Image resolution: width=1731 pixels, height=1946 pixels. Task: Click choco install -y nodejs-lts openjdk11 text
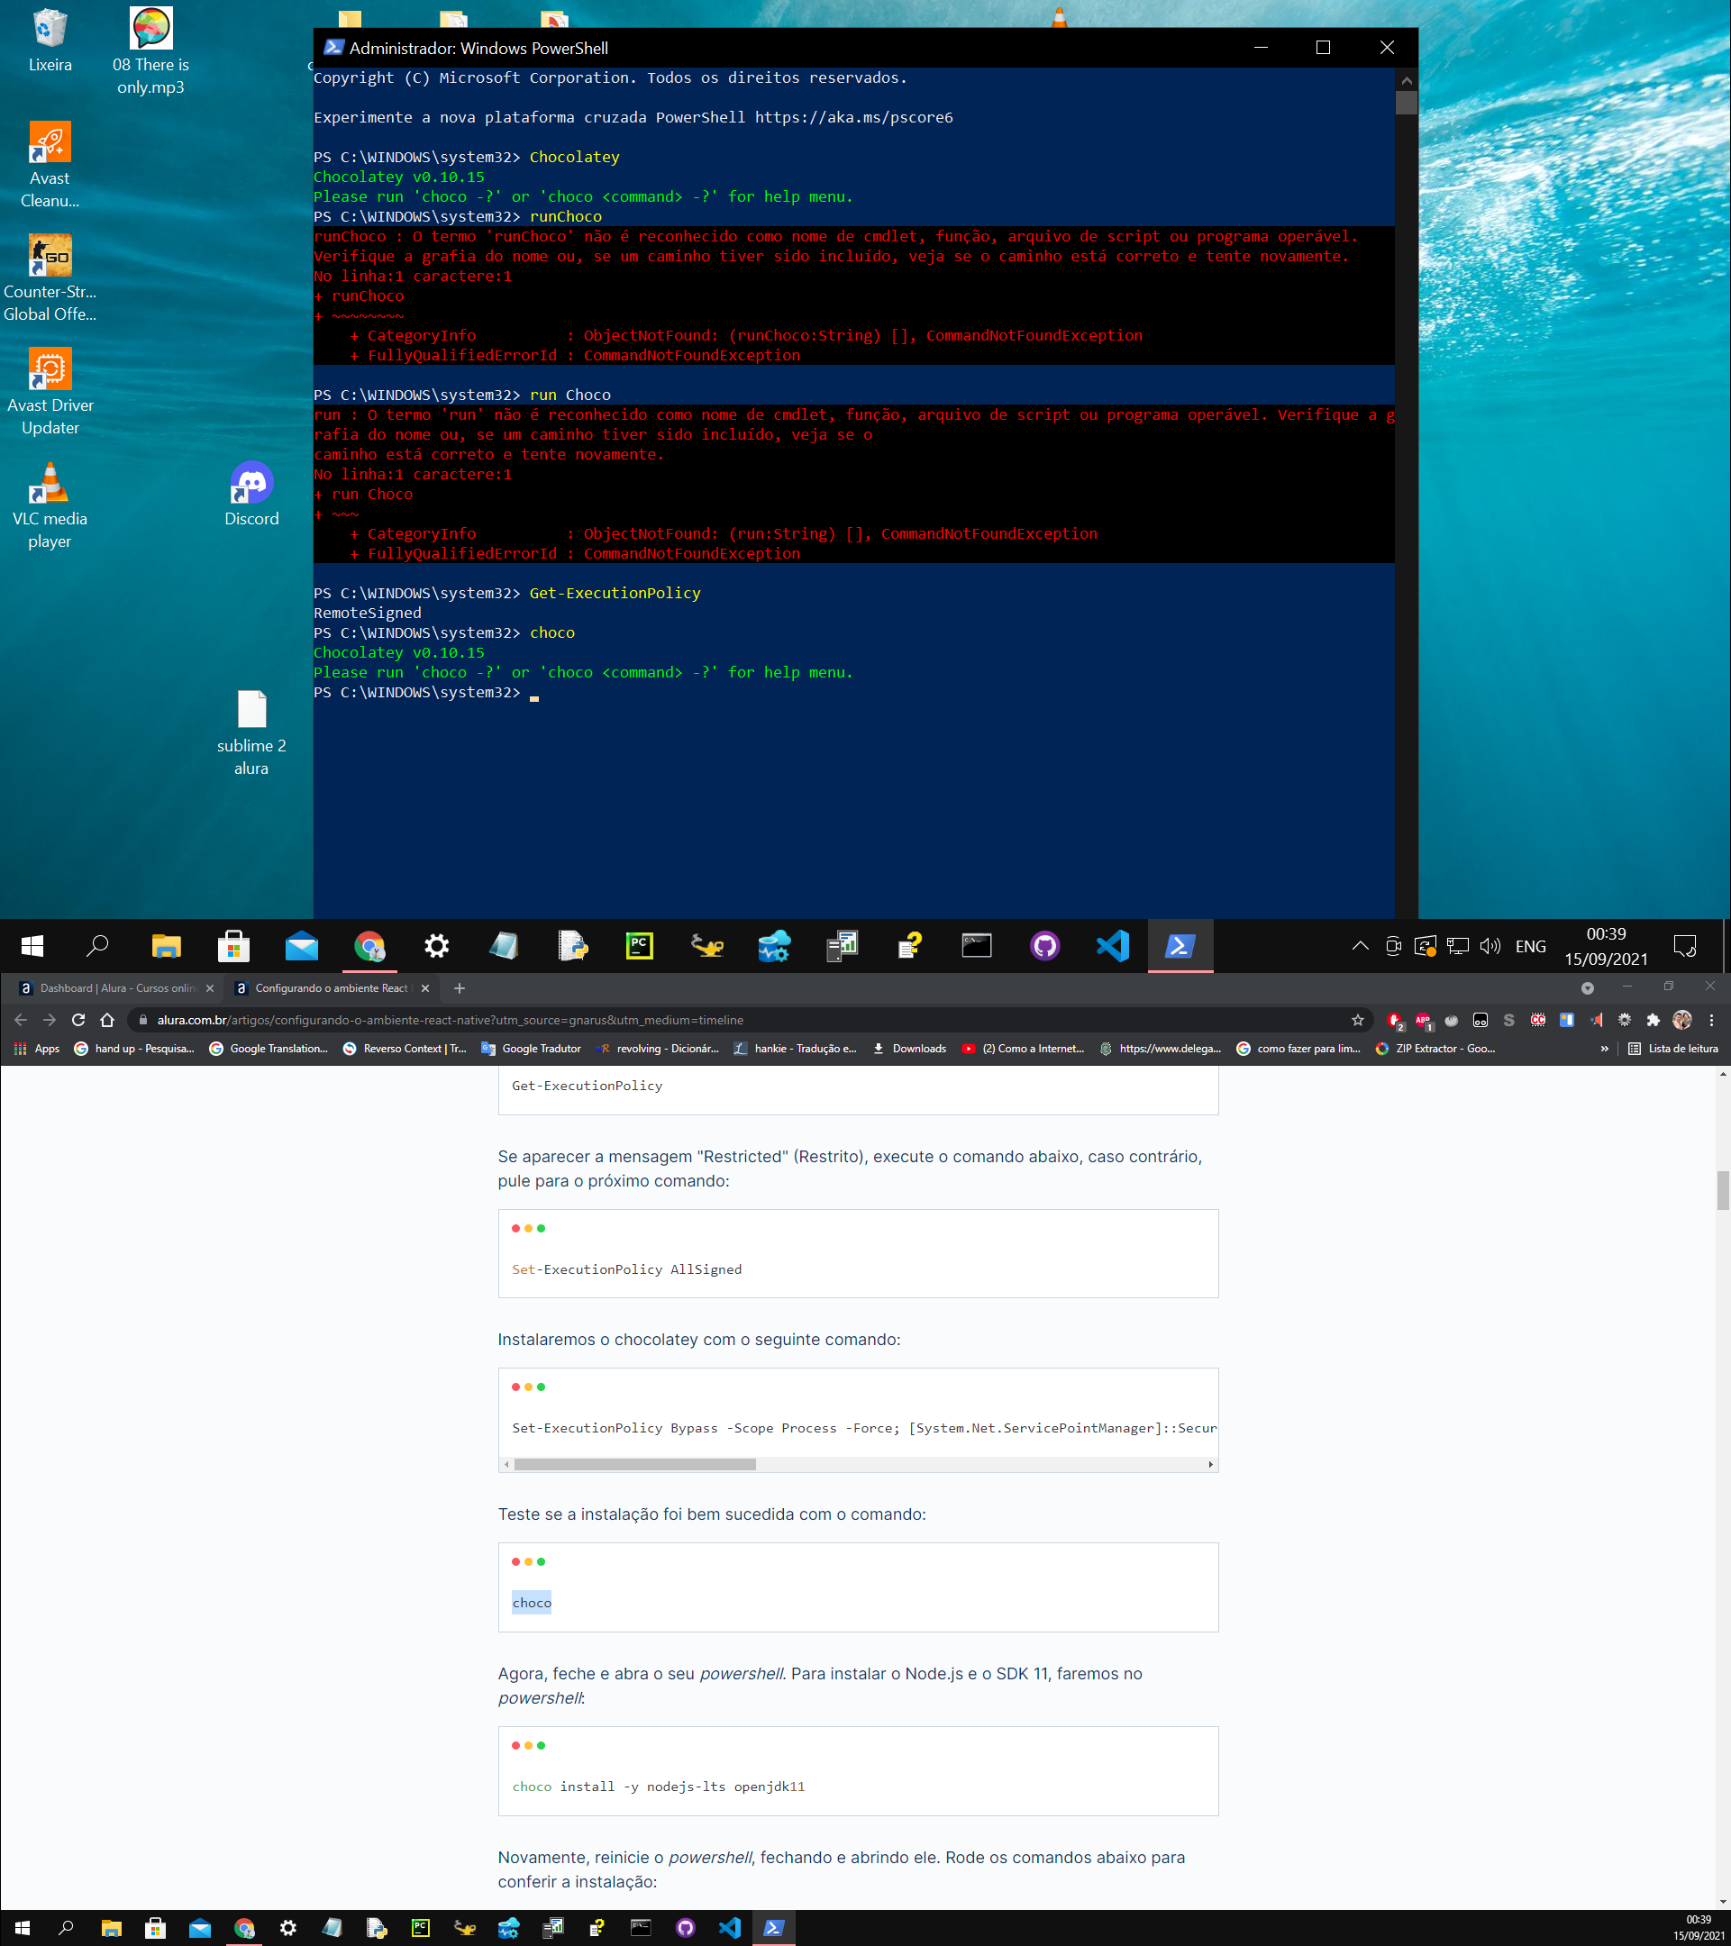click(x=658, y=1786)
